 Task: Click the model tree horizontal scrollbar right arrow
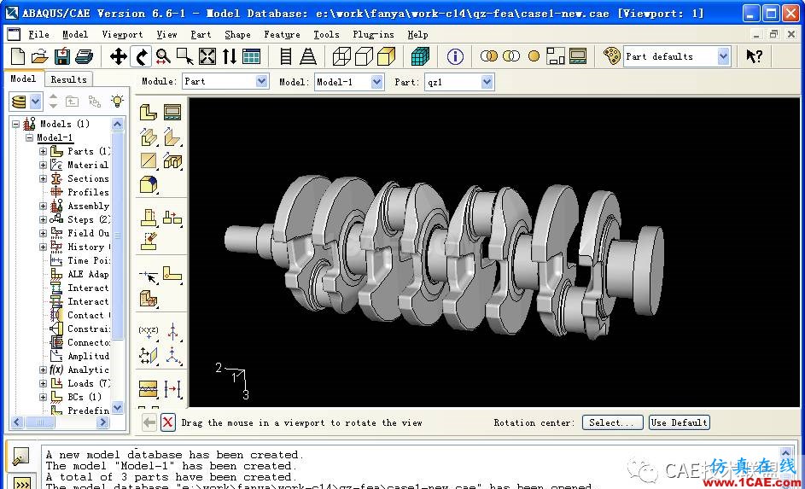coord(102,422)
